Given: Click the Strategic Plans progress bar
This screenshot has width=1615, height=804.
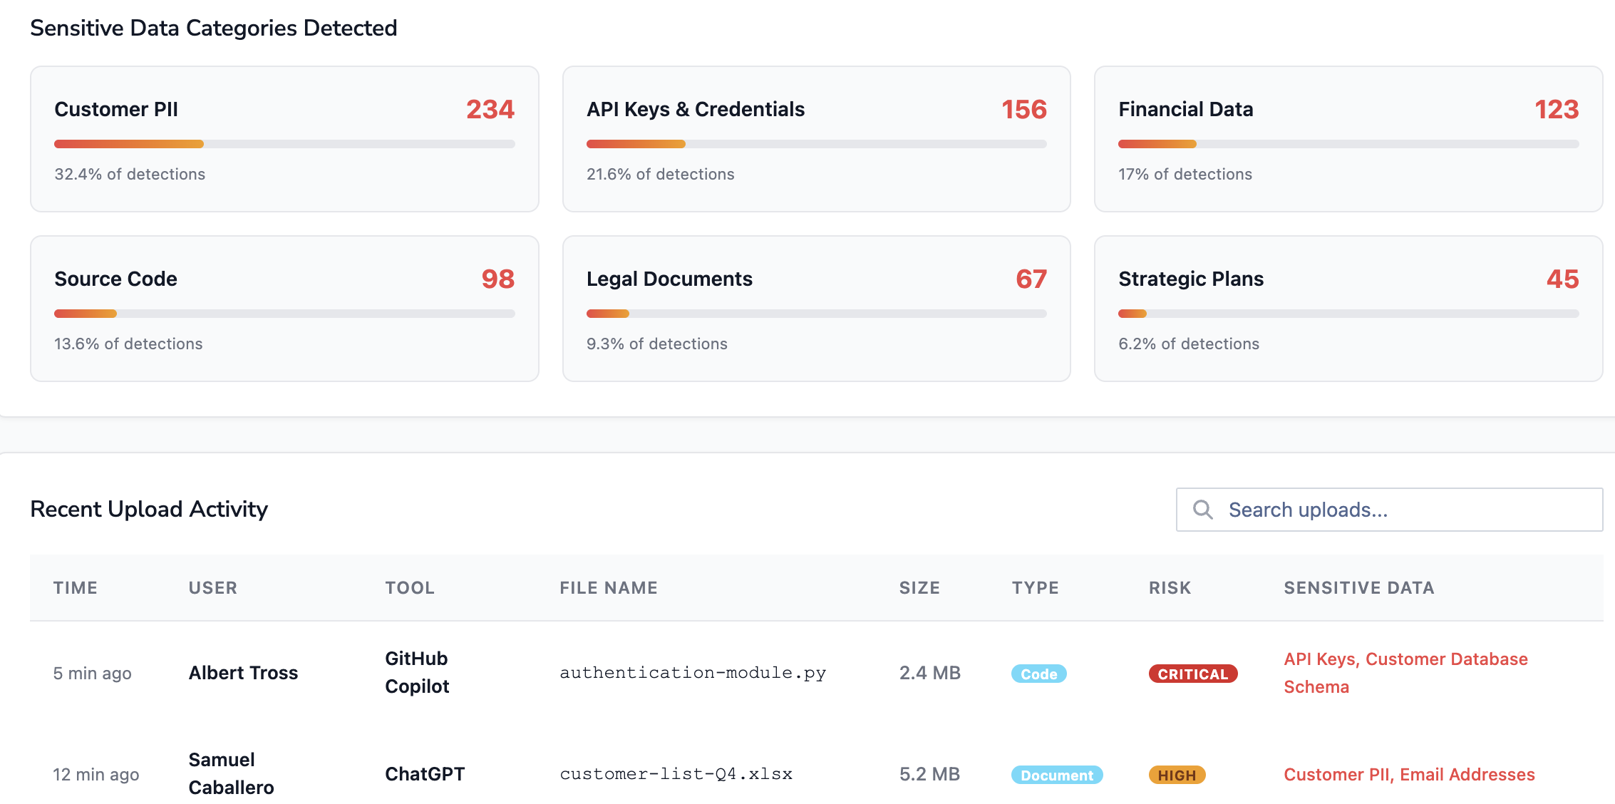Looking at the screenshot, I should coord(1348,314).
